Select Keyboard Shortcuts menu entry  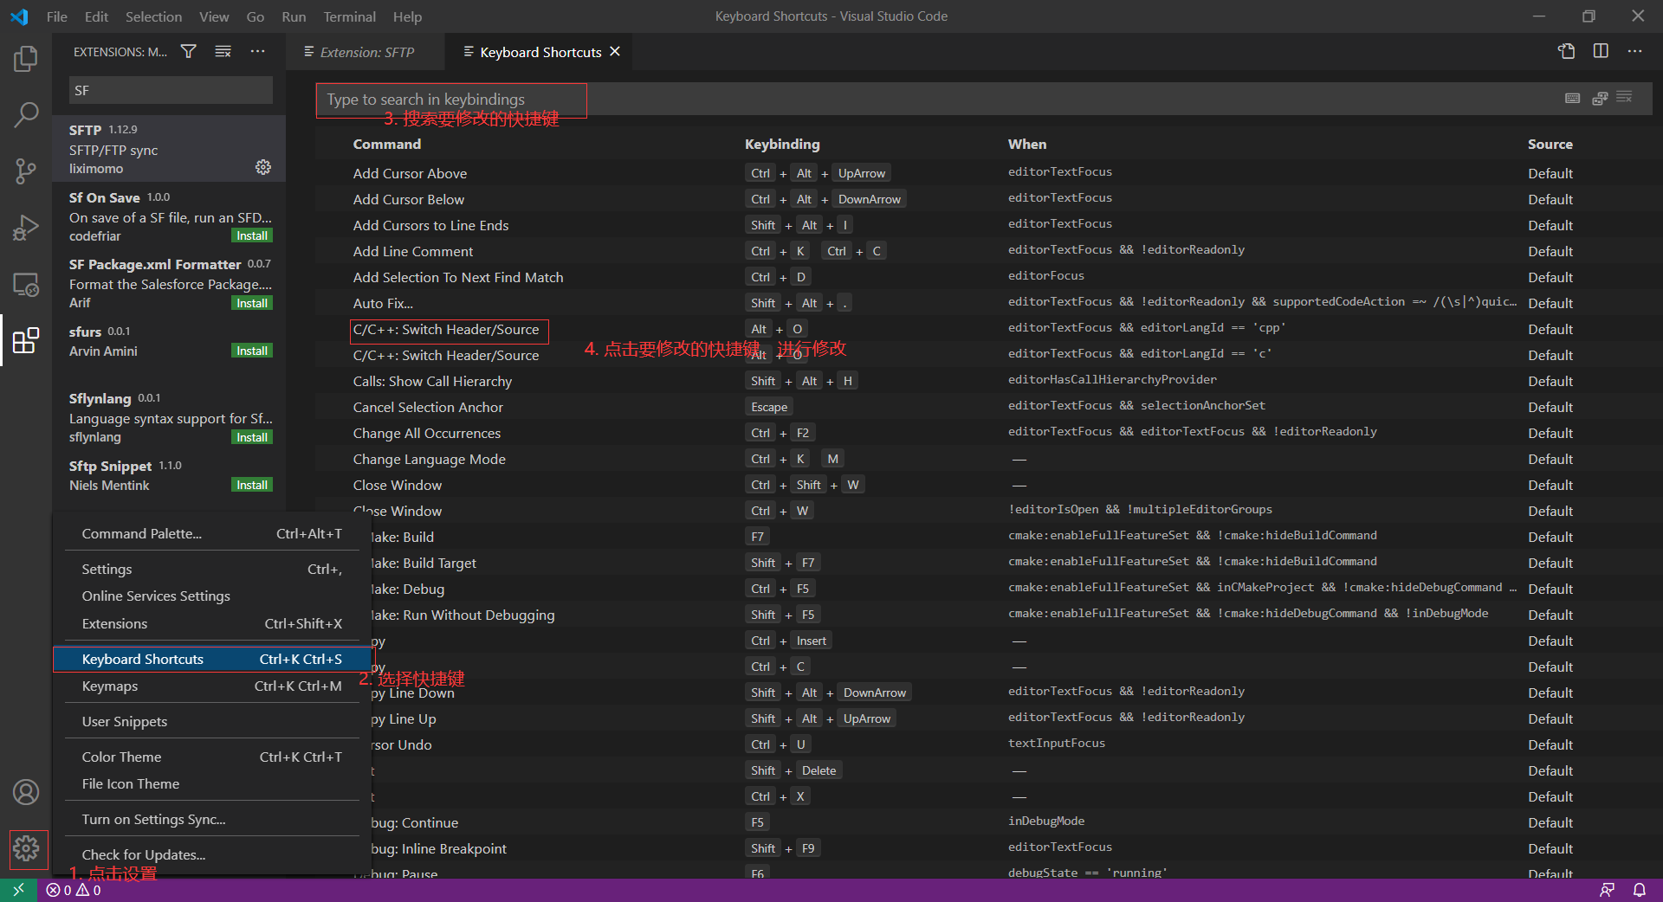(212, 659)
